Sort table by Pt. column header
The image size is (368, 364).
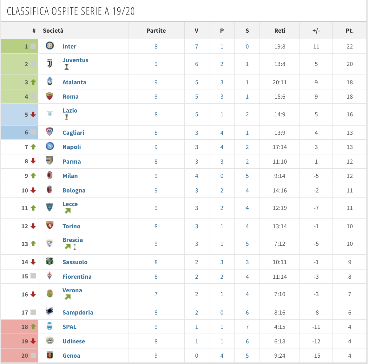click(350, 31)
